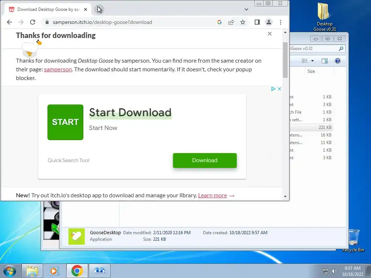Toggle the Chrome side panel icon
The image size is (371, 278).
pyautogui.click(x=257, y=22)
